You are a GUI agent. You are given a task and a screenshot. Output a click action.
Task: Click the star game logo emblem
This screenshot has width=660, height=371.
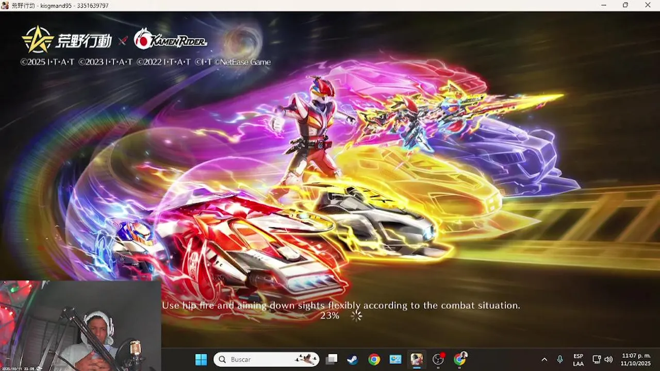(38, 39)
